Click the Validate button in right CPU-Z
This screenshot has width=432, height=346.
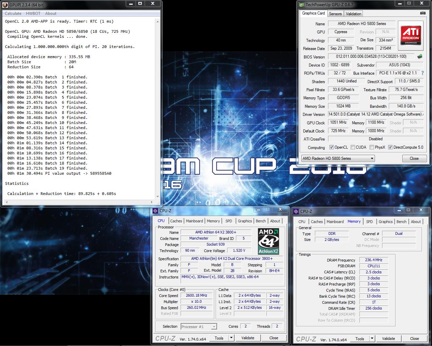pos(388,339)
